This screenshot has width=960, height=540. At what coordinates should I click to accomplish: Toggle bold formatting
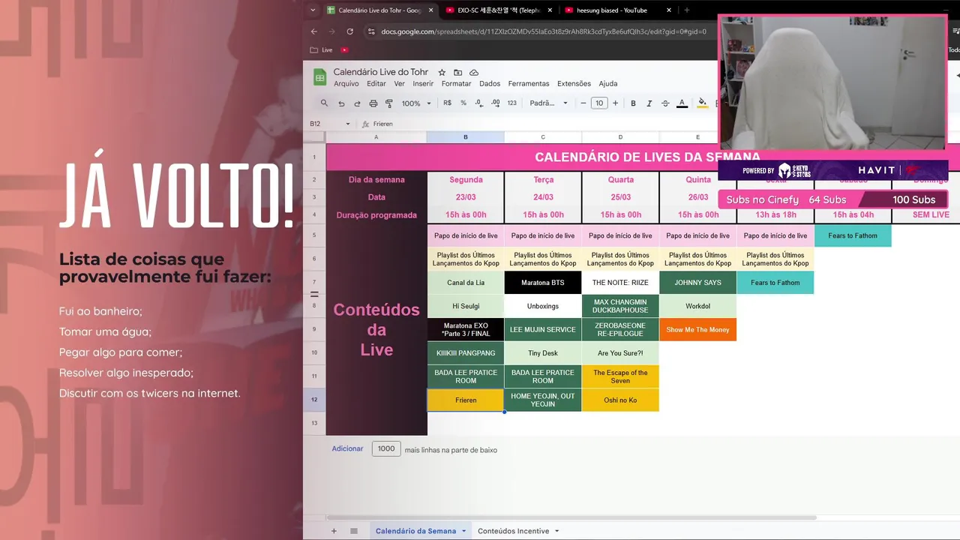(x=633, y=103)
